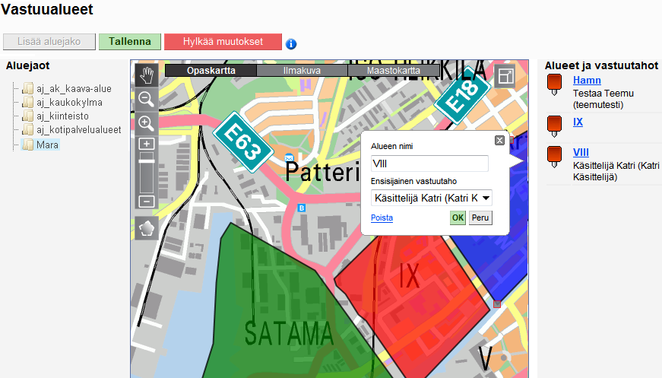
Task: Click the zoom in magnifier icon
Action: point(147,123)
